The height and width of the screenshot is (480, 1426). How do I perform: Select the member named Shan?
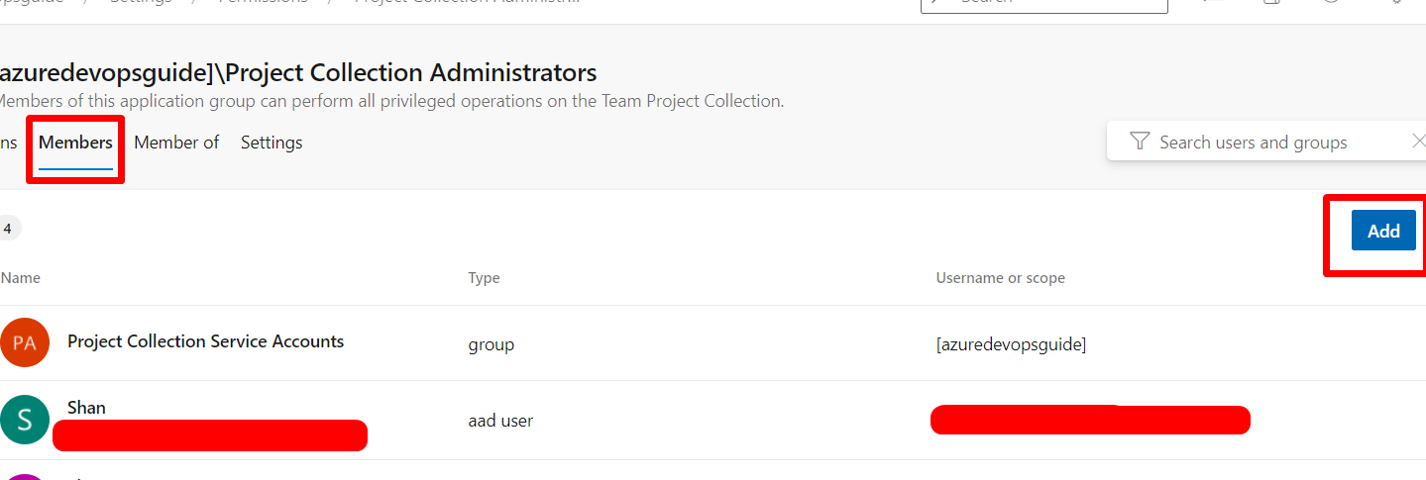coord(86,408)
